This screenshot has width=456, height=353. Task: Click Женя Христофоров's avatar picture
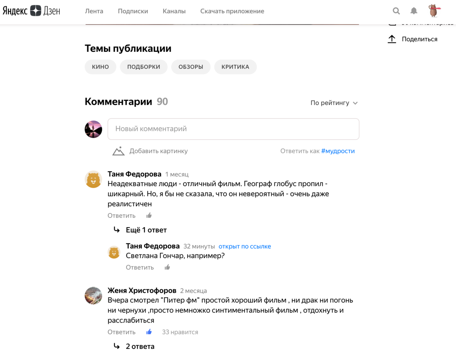(93, 296)
